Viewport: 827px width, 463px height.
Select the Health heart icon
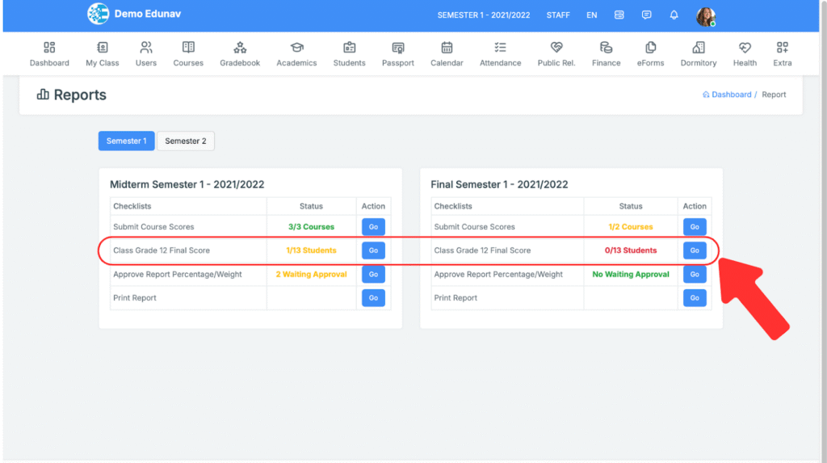(x=745, y=48)
